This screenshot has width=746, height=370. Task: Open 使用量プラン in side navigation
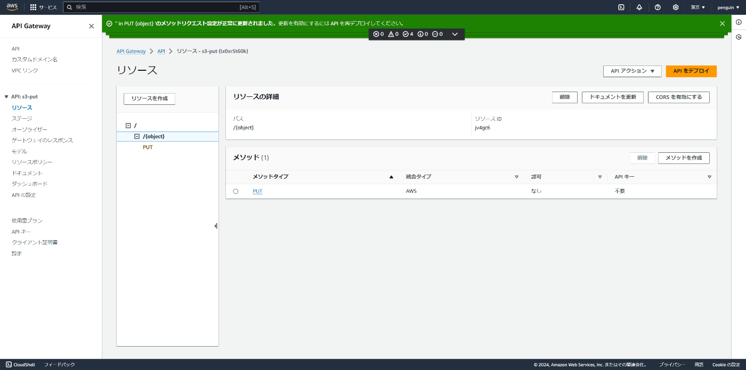click(x=27, y=220)
